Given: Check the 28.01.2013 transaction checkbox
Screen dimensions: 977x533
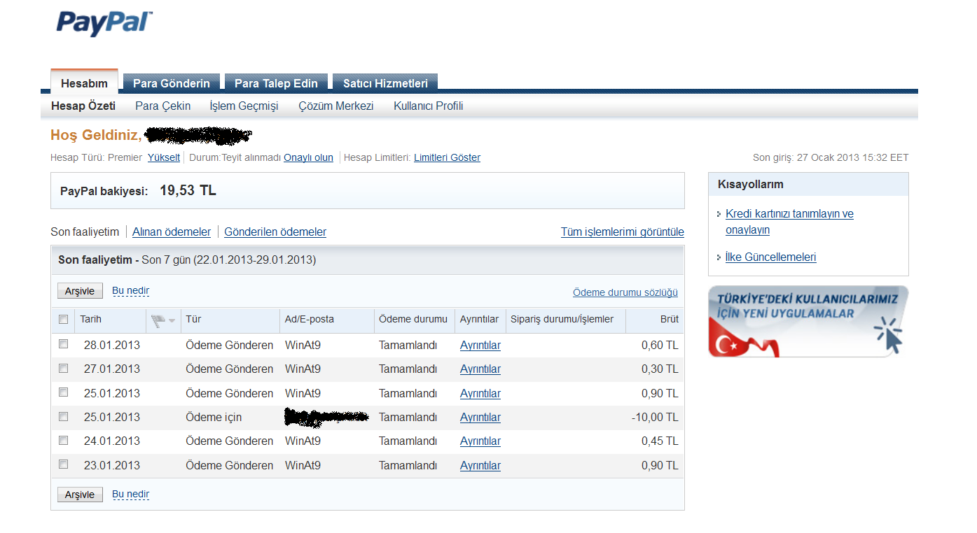Looking at the screenshot, I should (64, 344).
